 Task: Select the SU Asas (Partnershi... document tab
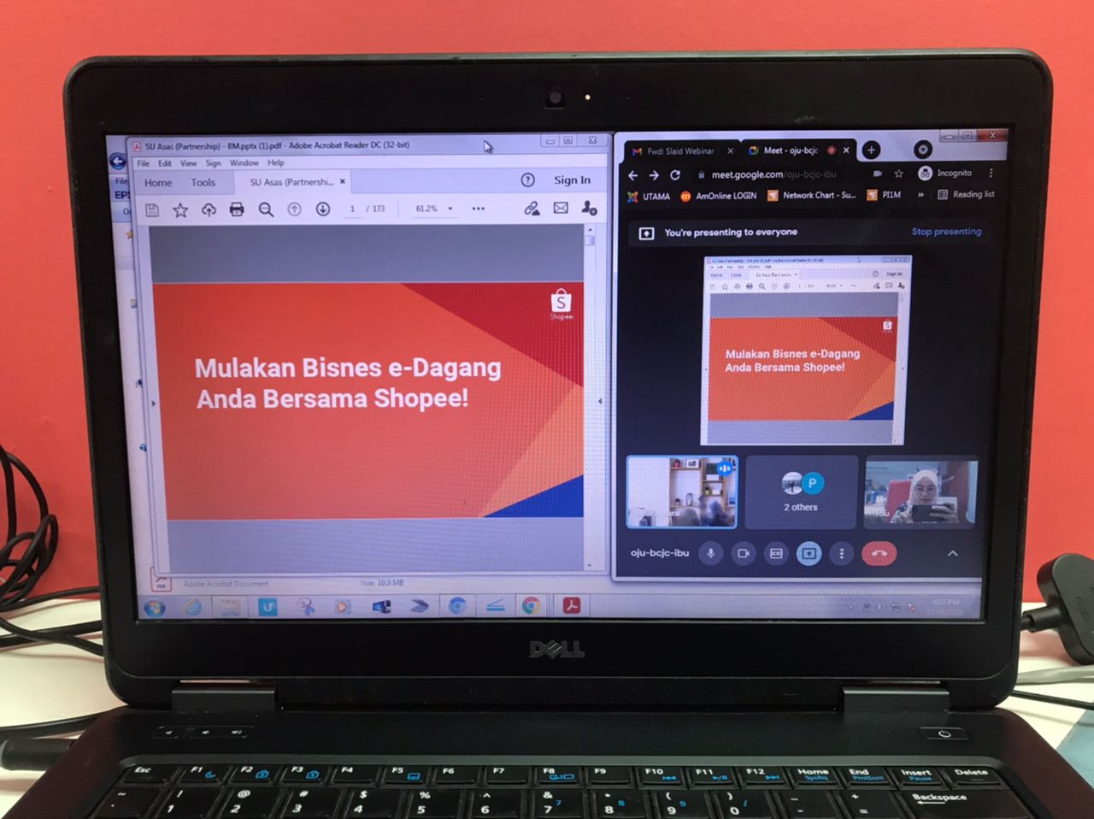291,182
